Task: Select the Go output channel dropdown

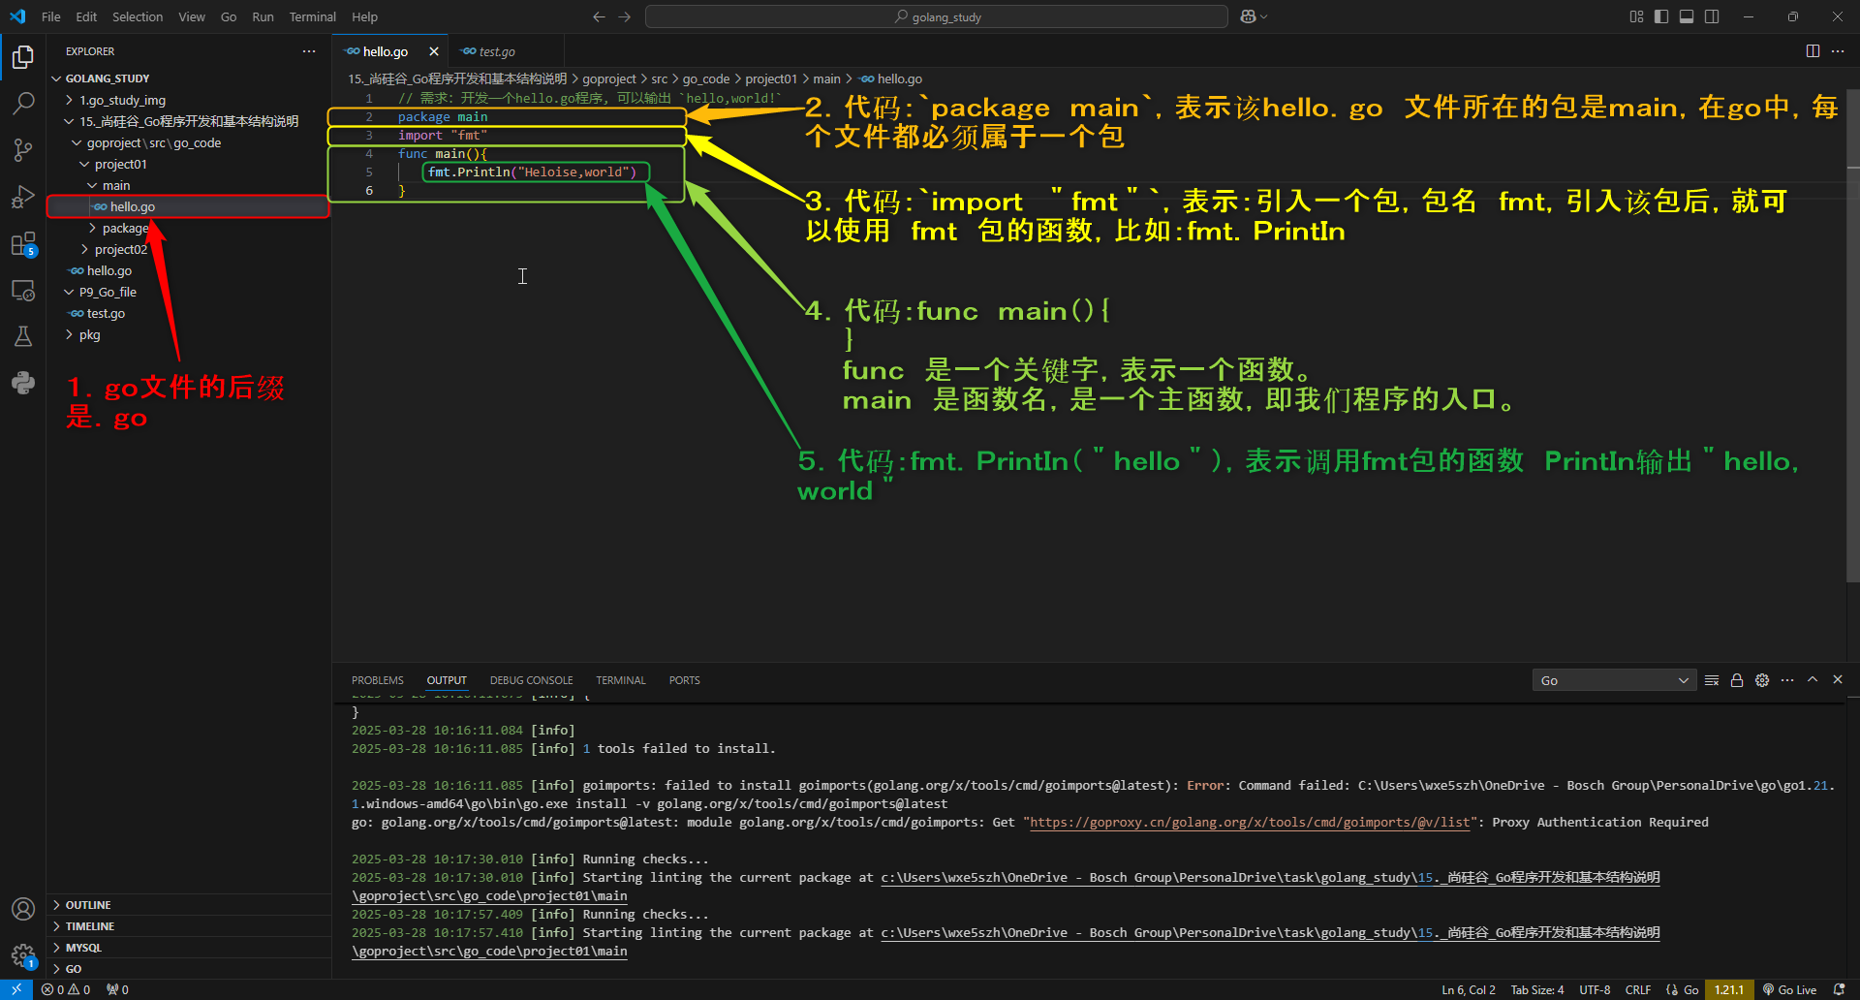Action: (x=1614, y=680)
